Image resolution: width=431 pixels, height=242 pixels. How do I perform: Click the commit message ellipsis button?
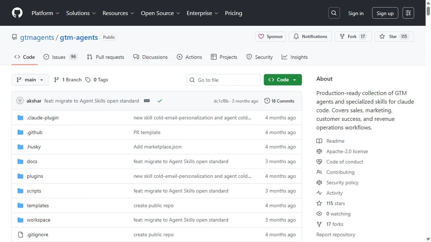click(147, 101)
